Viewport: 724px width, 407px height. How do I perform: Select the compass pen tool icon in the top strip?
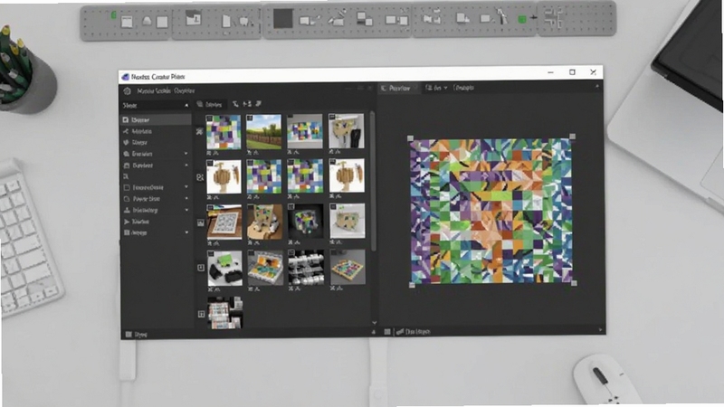pos(501,17)
